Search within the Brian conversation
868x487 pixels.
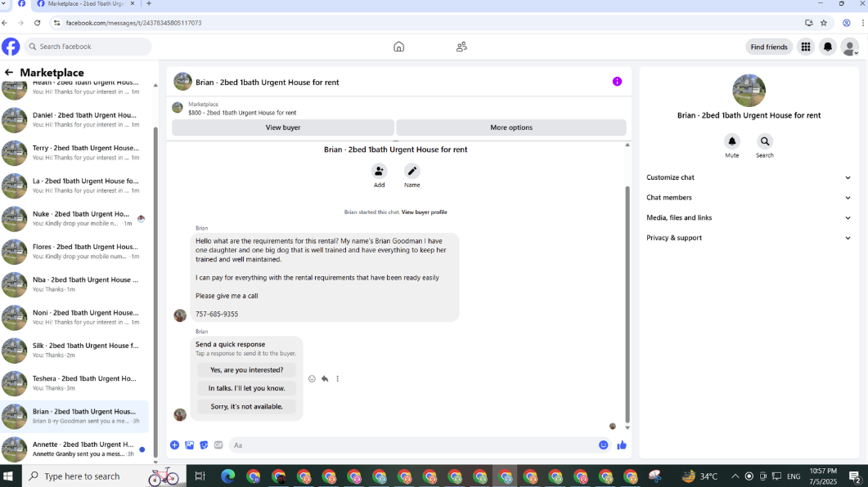pos(764,141)
